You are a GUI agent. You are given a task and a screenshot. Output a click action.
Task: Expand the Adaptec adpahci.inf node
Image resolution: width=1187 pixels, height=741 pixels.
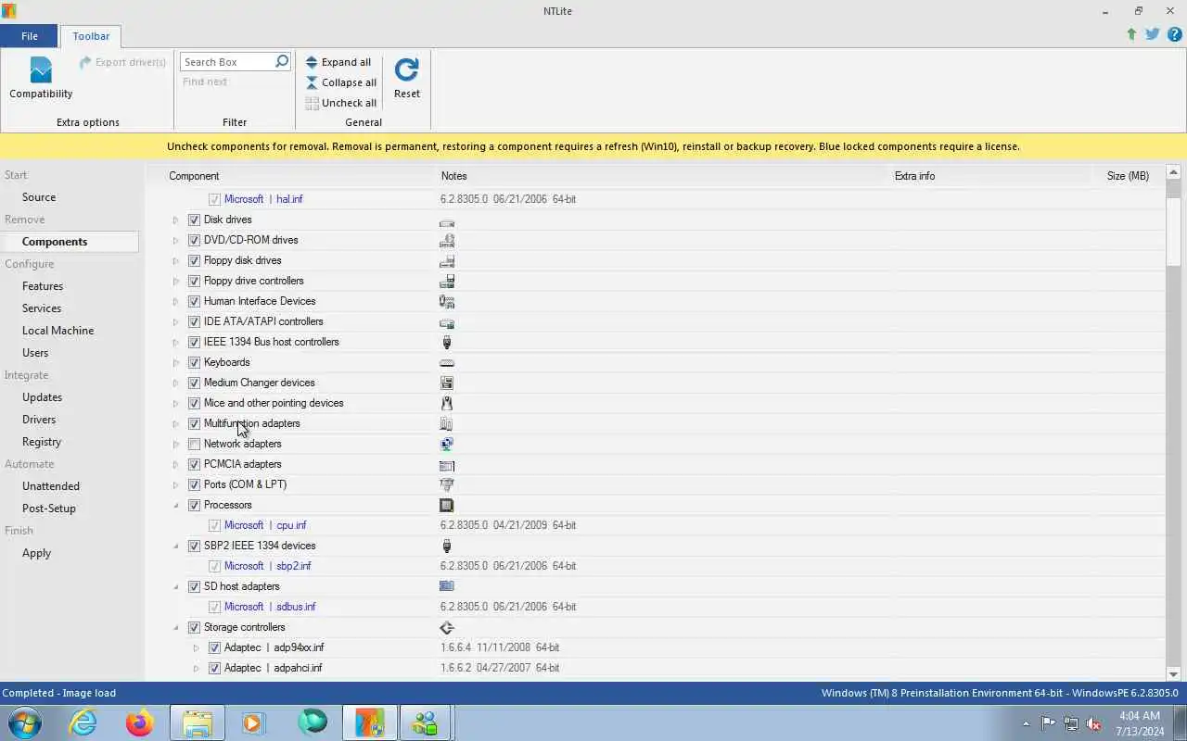(x=196, y=669)
